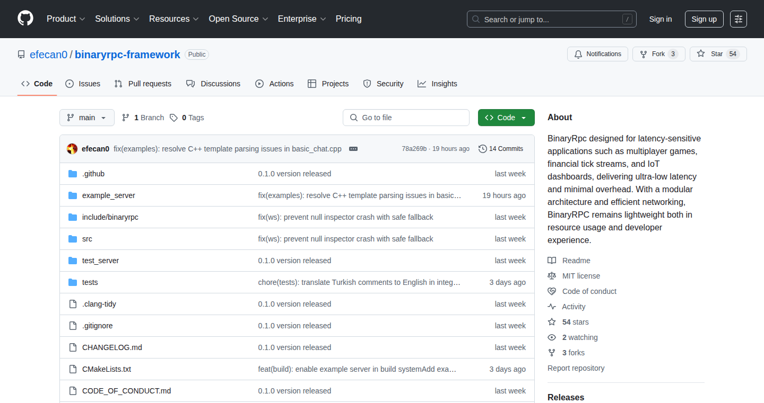Screen dimensions: 764x403
Task: Open CODE_OF_CONDUCT.md file
Action: click(x=126, y=391)
